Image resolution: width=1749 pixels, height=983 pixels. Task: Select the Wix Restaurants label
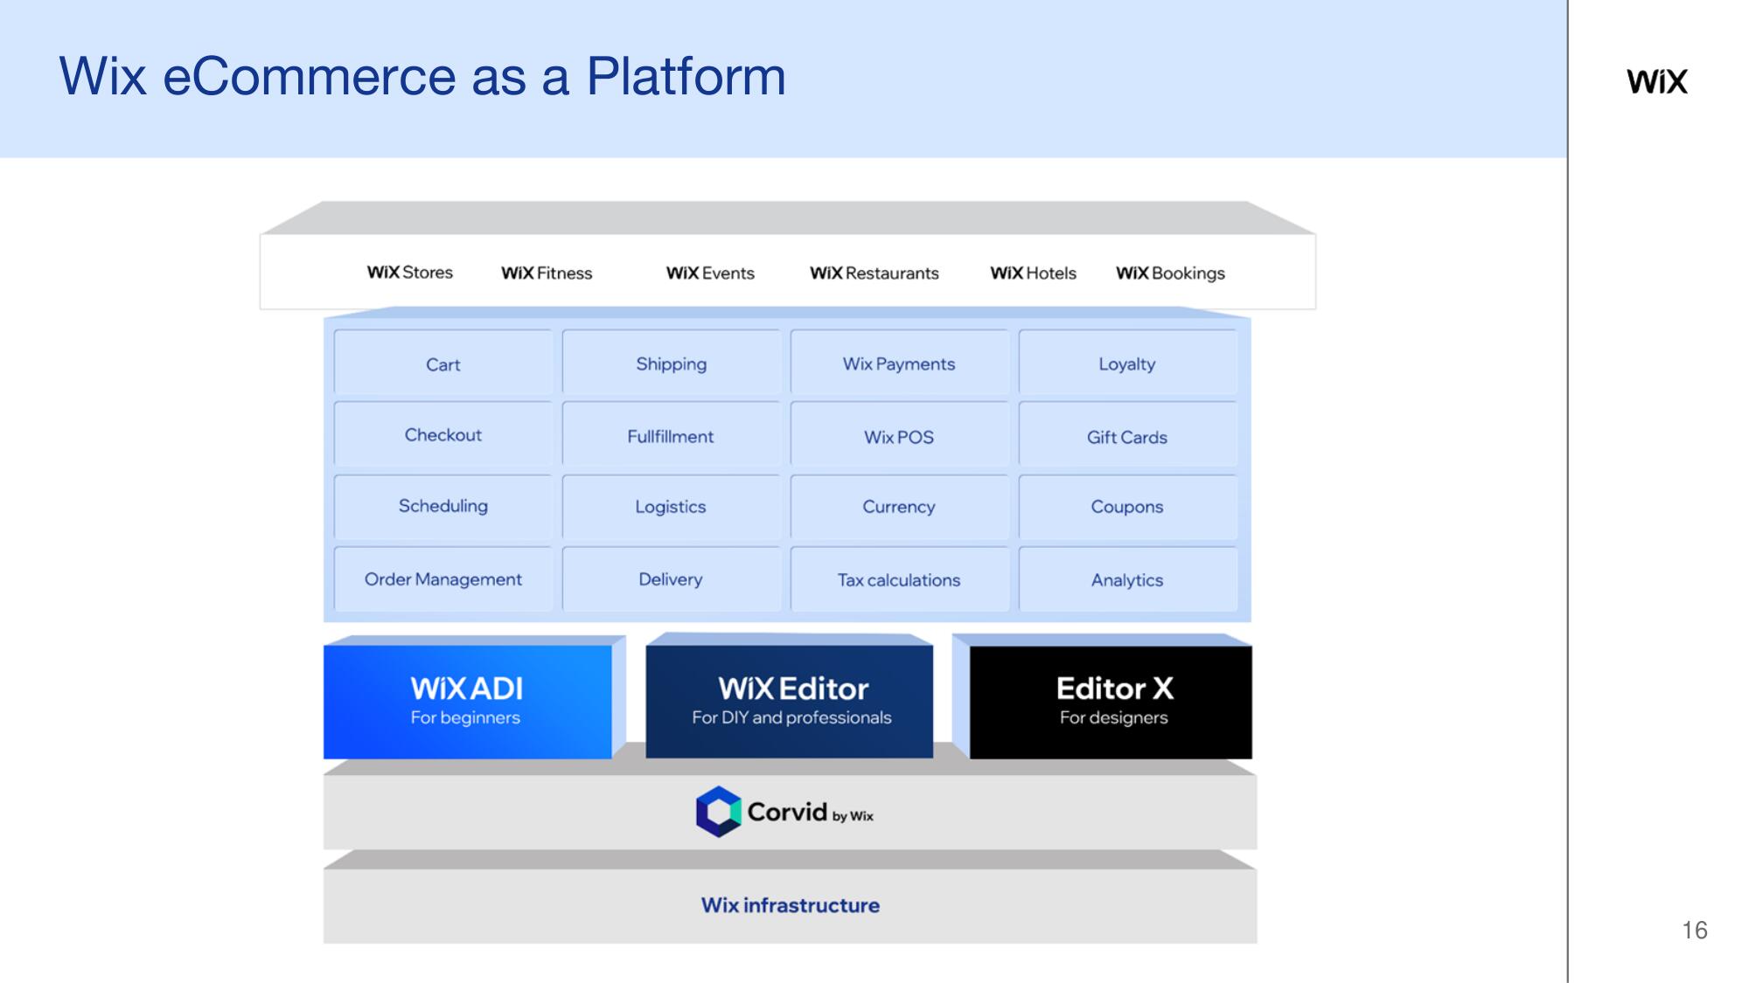pos(874,273)
